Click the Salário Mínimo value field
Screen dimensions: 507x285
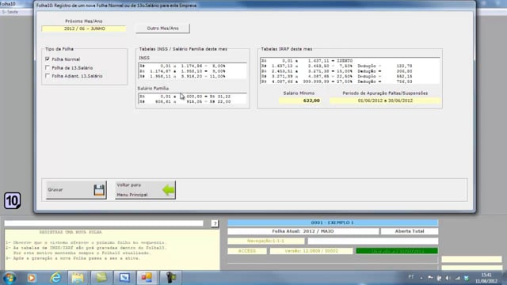300,101
